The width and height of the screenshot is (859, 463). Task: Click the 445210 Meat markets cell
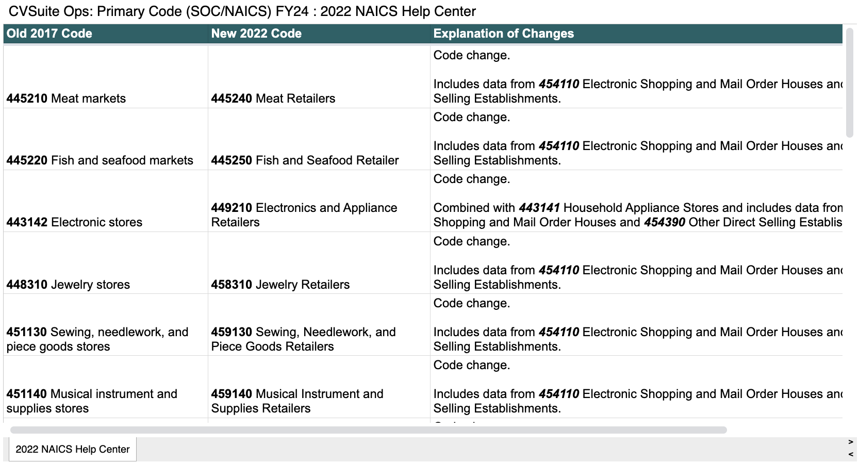66,98
